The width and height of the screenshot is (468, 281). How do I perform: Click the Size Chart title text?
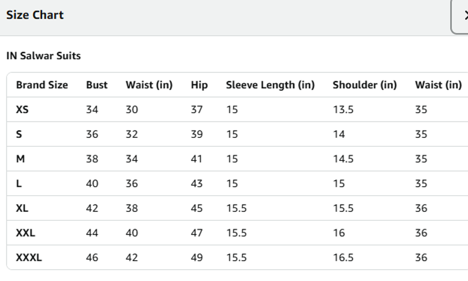35,15
